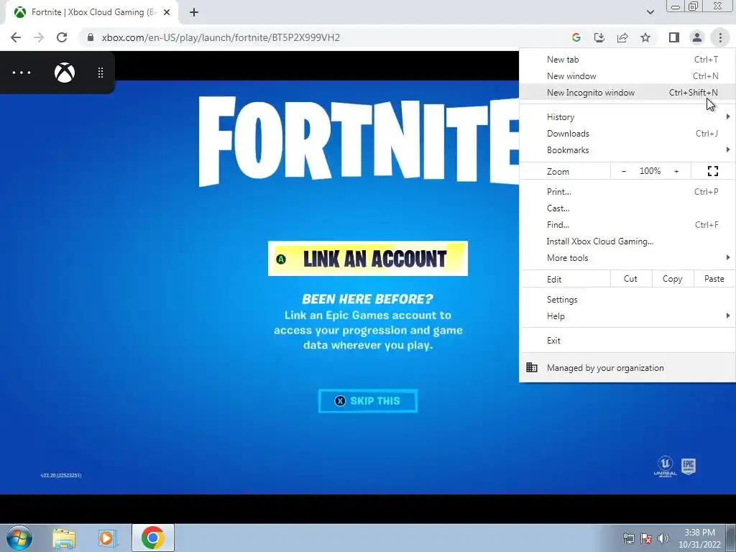
Task: Open the browser side panel icon
Action: point(674,37)
